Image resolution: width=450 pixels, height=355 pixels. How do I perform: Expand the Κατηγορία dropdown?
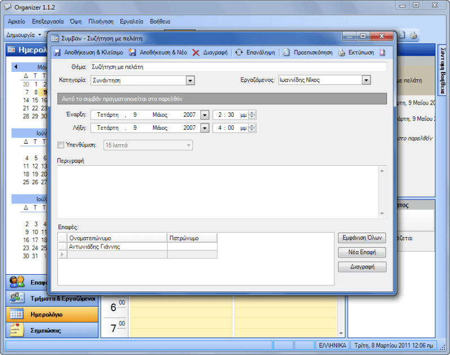(x=190, y=80)
